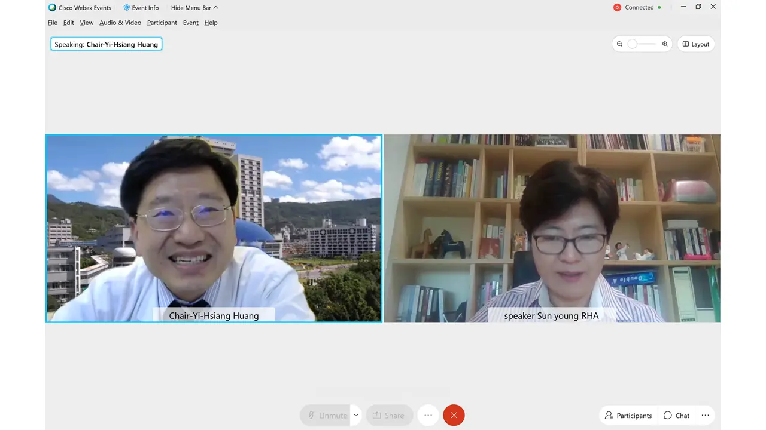This screenshot has height=430, width=766.
Task: Open the Participant menu
Action: (162, 23)
